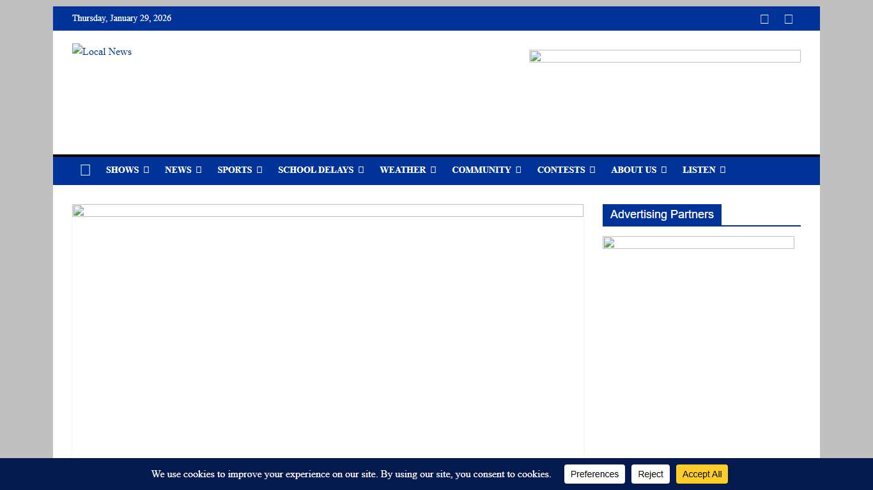Open the Contests menu item
The image size is (873, 490).
(x=561, y=170)
